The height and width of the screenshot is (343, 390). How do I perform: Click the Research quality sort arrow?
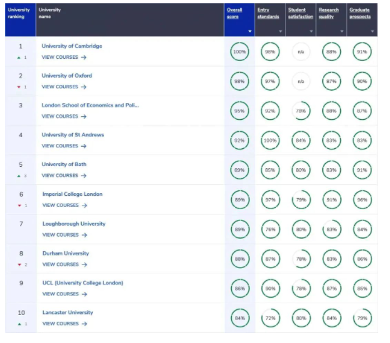342,31
